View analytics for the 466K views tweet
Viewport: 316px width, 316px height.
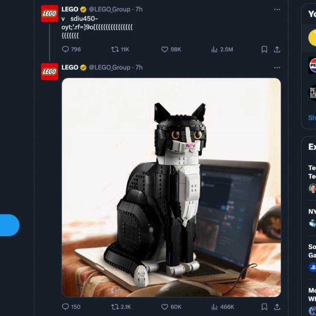click(x=214, y=307)
